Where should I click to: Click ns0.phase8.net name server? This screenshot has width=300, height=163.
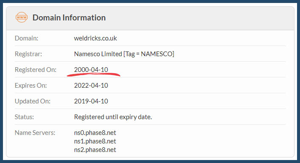95,133
